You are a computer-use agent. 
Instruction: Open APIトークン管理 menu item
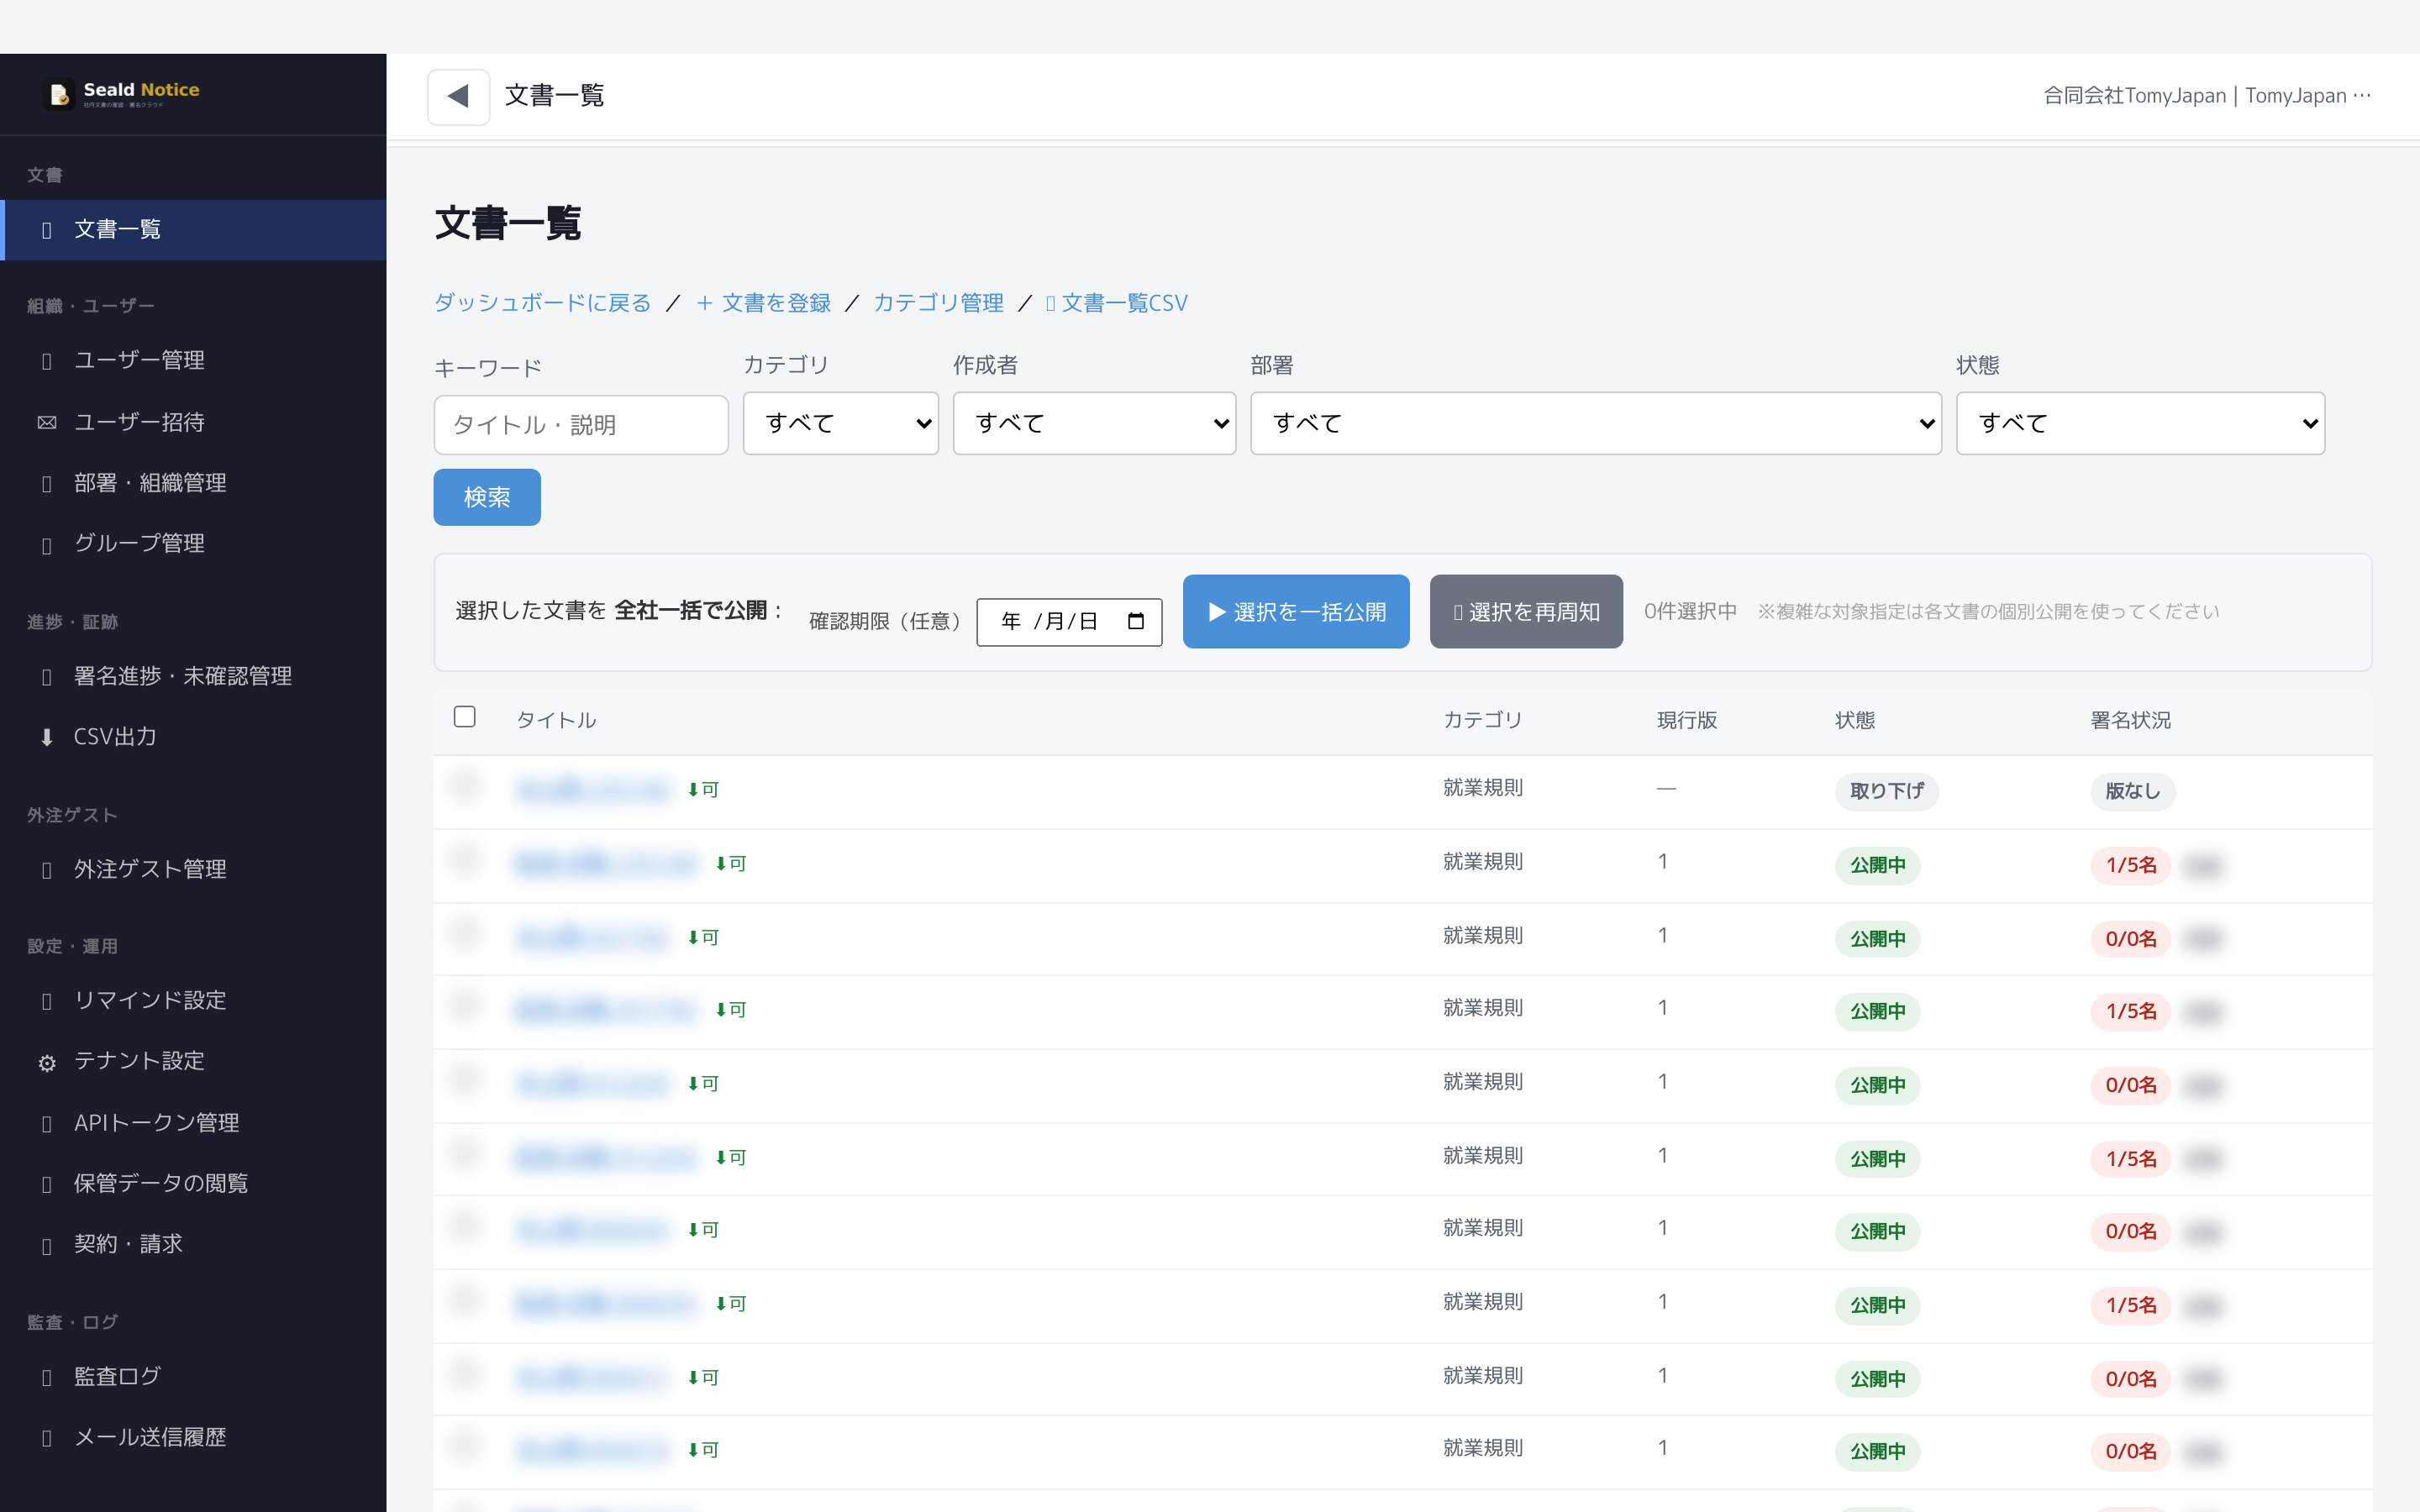(193, 1123)
